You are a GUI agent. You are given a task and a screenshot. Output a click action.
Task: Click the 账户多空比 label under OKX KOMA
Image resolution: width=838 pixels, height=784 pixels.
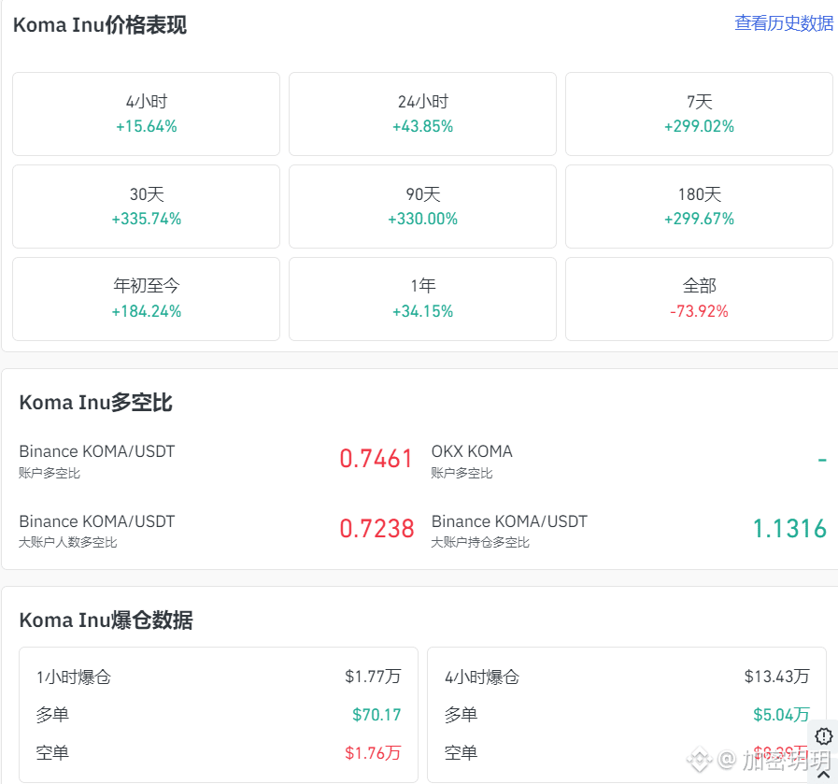pos(462,474)
